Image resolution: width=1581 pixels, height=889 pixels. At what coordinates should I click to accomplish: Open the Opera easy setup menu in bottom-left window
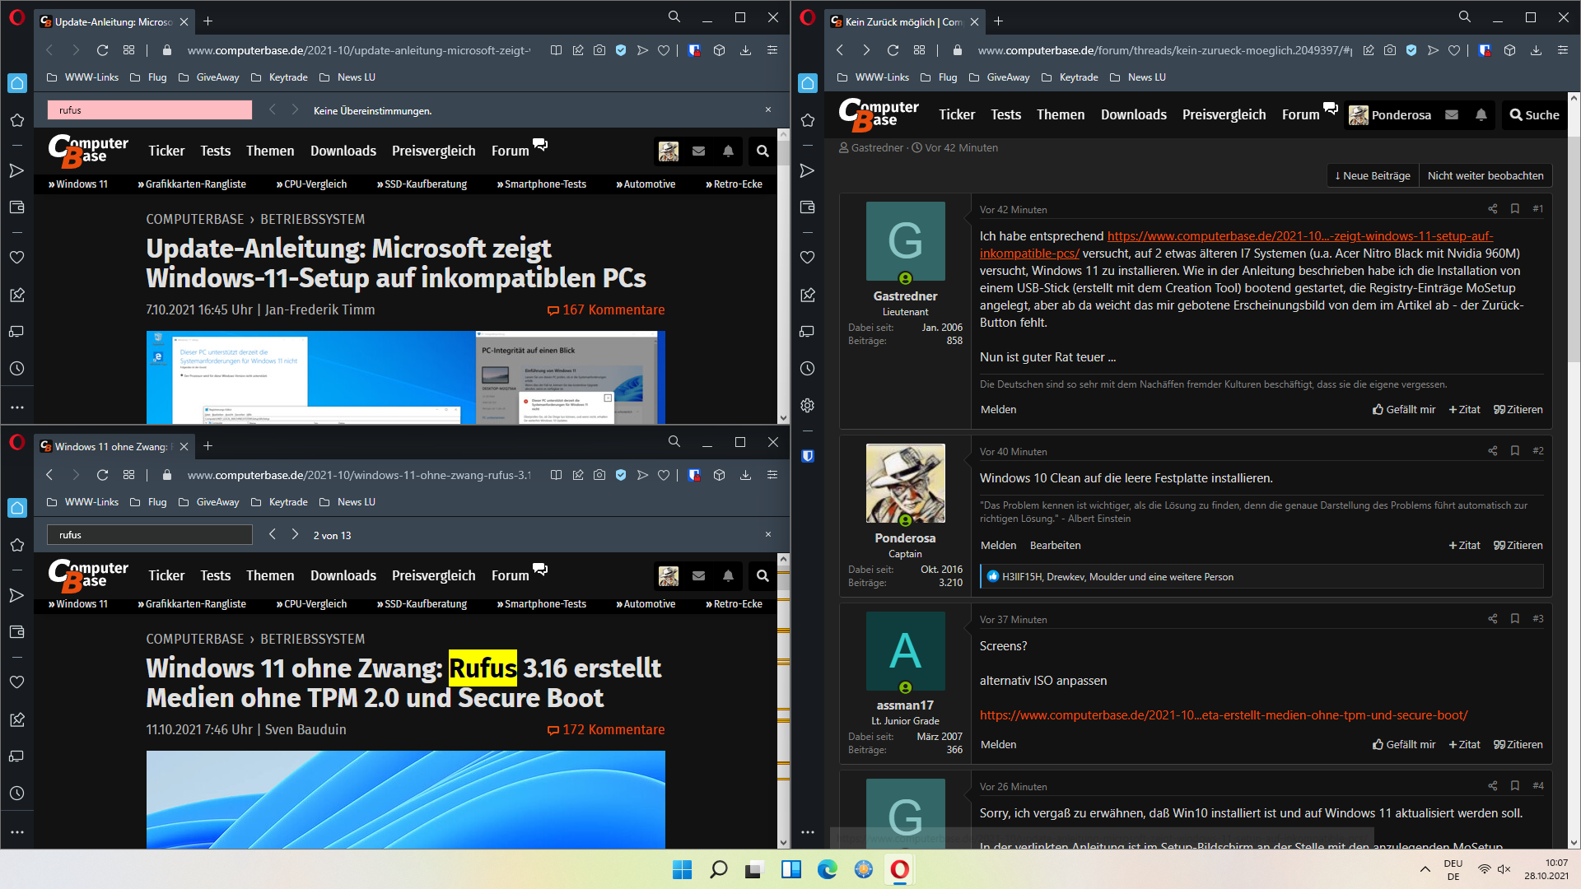[x=772, y=475]
